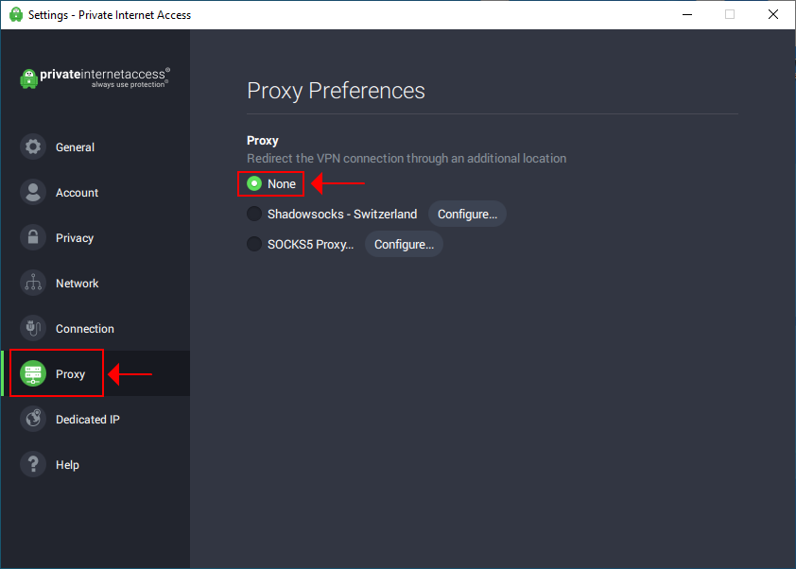The height and width of the screenshot is (569, 796).
Task: Click the Privacy padlock icon
Action: click(33, 238)
